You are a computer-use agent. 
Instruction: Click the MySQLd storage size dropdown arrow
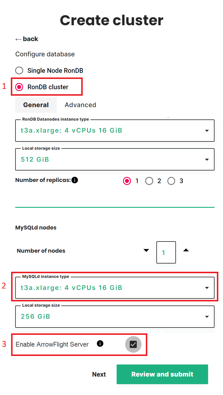[x=207, y=317]
